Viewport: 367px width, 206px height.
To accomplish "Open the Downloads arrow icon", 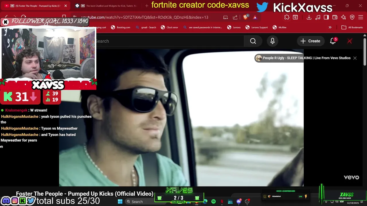I will 309,17.
